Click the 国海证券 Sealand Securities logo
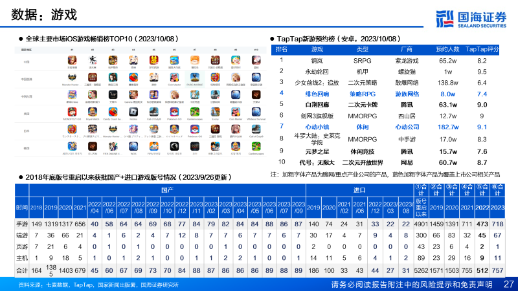 471,19
